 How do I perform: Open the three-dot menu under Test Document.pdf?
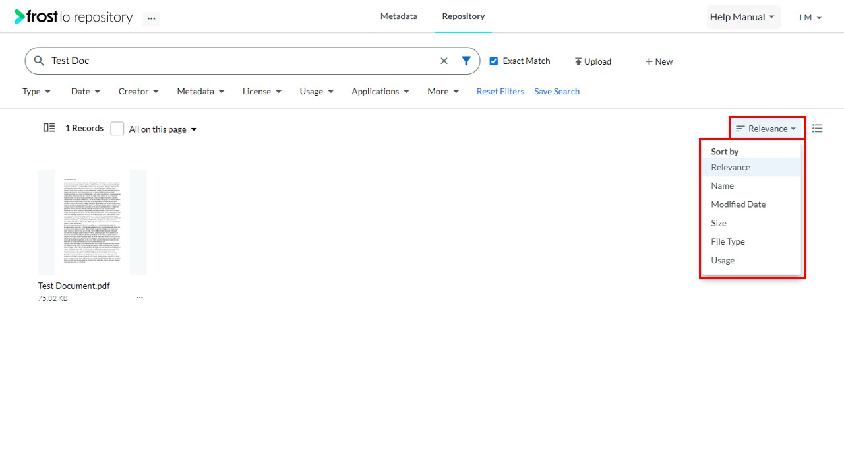tap(140, 298)
